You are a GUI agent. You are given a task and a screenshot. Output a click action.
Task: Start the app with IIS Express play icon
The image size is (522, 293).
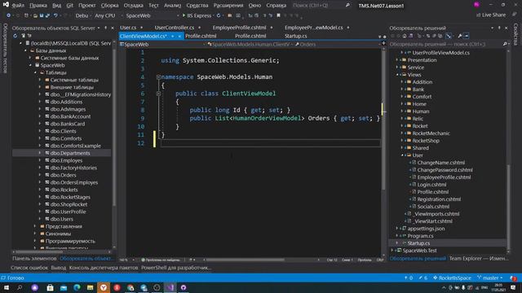click(184, 15)
